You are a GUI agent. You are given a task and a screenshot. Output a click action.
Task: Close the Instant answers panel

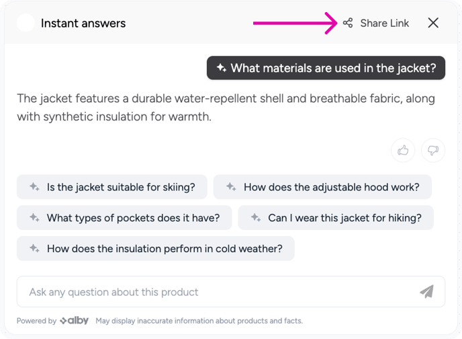[x=433, y=23]
